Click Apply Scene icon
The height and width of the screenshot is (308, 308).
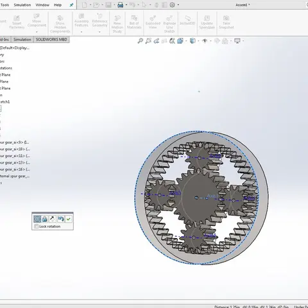click(225, 40)
